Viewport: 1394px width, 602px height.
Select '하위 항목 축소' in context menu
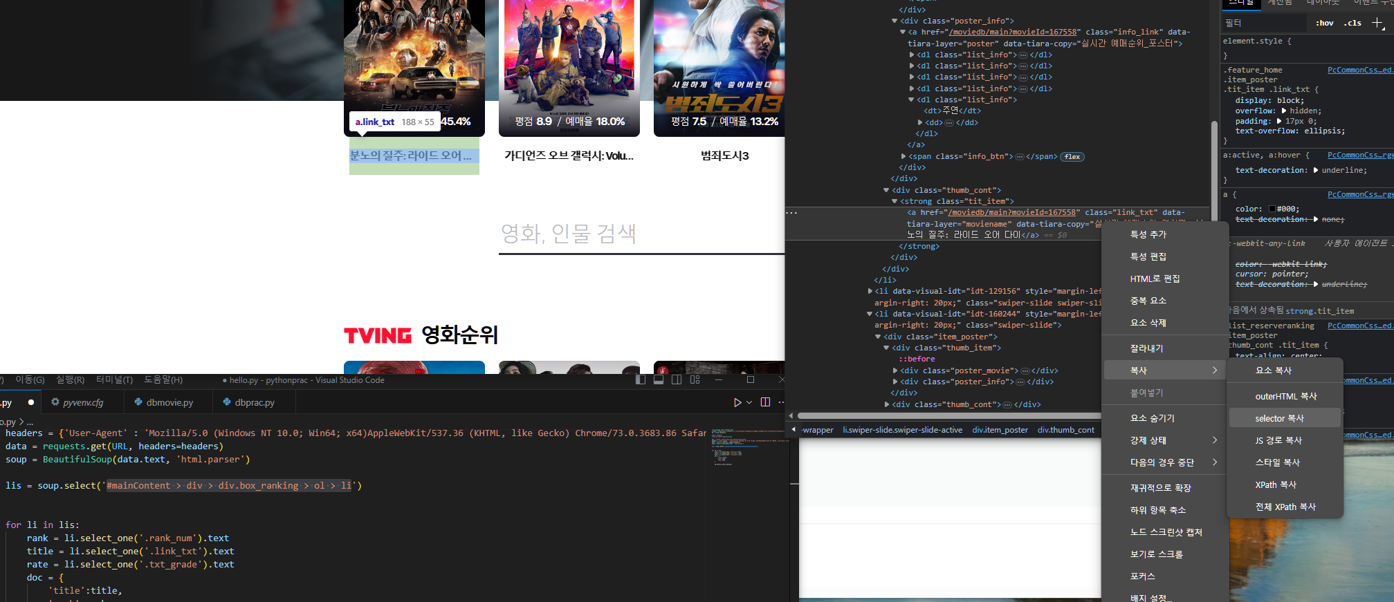point(1165,510)
